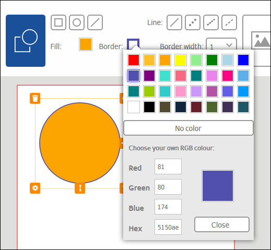Pick the dark navy palette color
The image size is (271, 250).
click(181, 107)
